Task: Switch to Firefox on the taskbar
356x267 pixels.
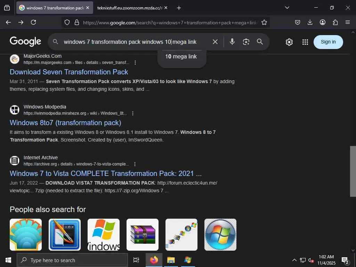Action: [x=154, y=260]
